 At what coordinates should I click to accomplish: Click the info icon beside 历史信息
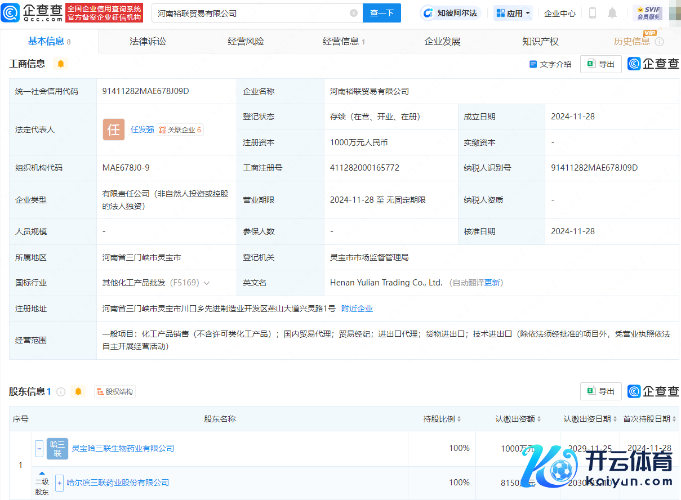click(x=659, y=42)
